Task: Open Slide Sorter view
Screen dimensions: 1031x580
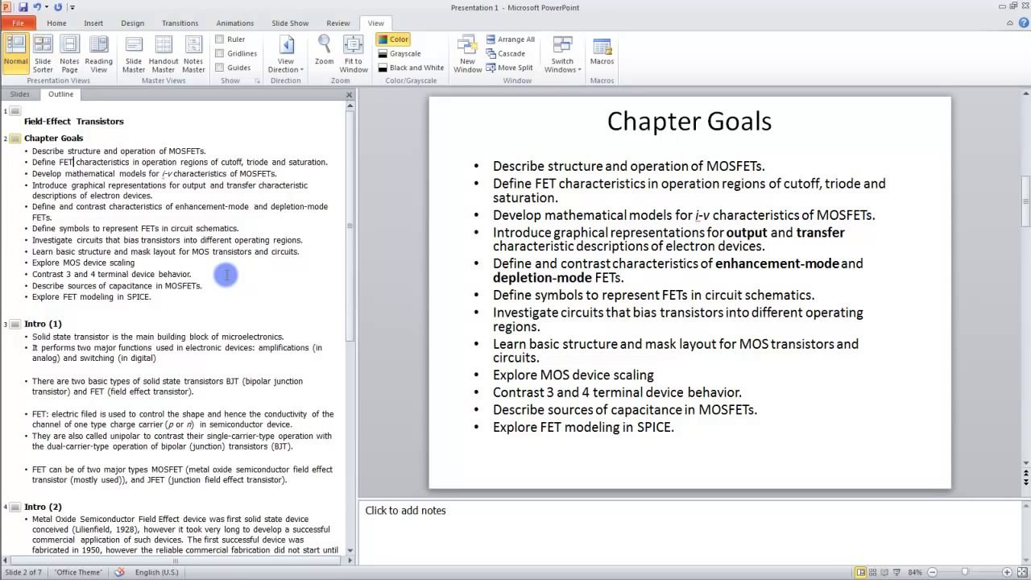Action: pyautogui.click(x=43, y=54)
